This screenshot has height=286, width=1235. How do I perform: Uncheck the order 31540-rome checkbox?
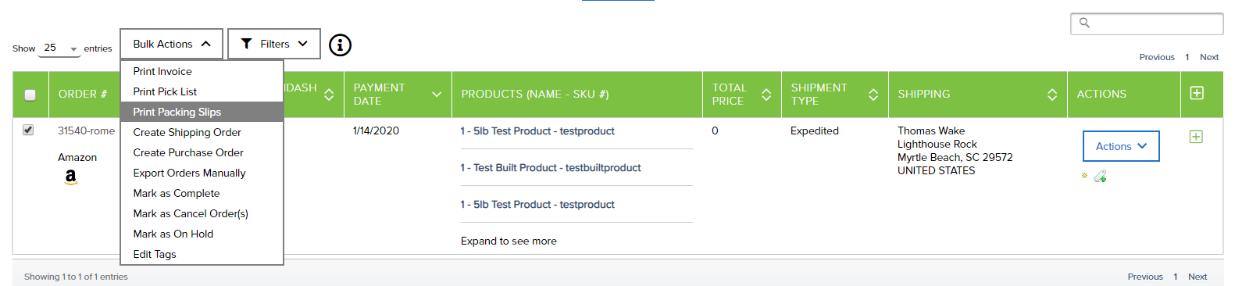click(28, 130)
